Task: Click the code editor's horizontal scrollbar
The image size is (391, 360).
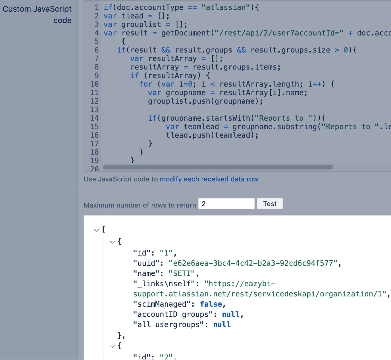Action: coord(218,167)
